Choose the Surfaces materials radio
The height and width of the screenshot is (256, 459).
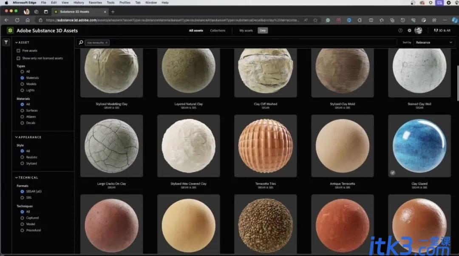22,110
